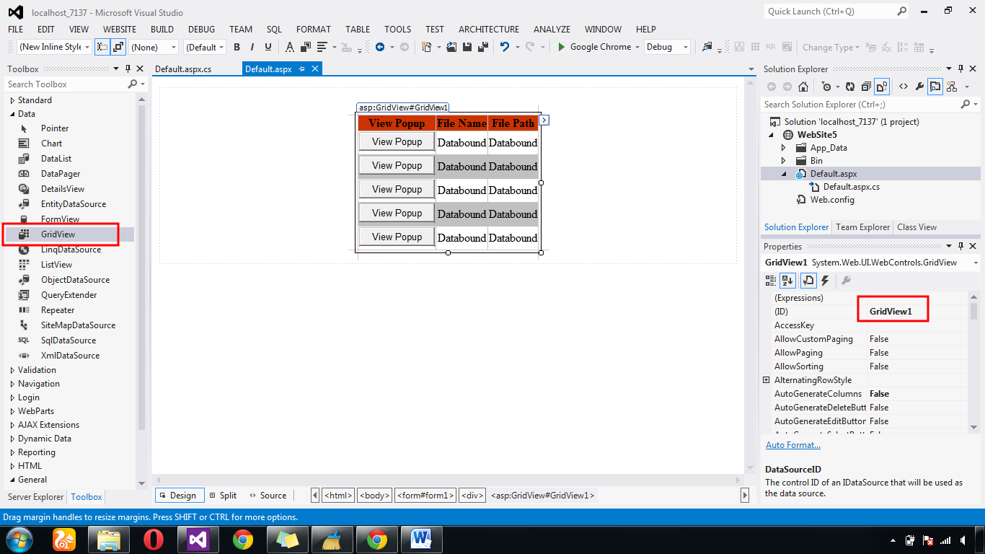Click the Search Toolbox input field
Viewport: 985px width, 554px height.
(66, 84)
